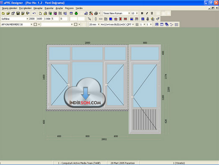
Task: Click the hammer tools icon
Action: coord(91,13)
